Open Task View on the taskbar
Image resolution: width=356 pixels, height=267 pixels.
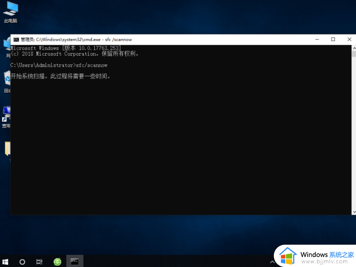[x=39, y=262]
